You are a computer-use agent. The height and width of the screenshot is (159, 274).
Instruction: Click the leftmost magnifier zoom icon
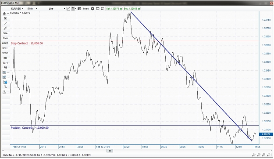[253, 155]
